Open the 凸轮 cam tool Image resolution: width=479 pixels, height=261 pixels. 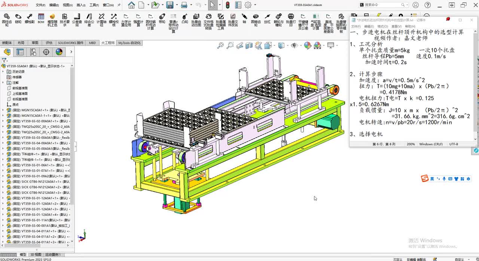tap(185, 19)
